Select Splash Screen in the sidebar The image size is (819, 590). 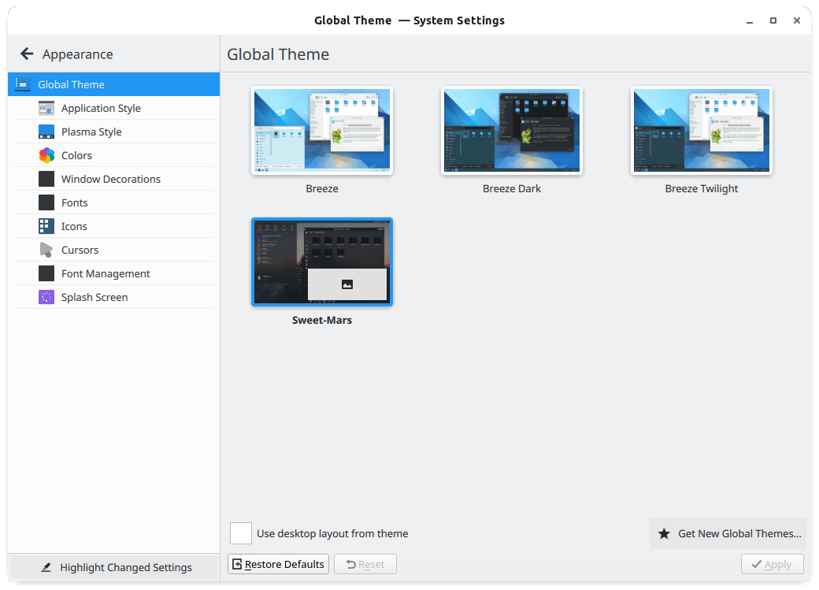[114, 297]
